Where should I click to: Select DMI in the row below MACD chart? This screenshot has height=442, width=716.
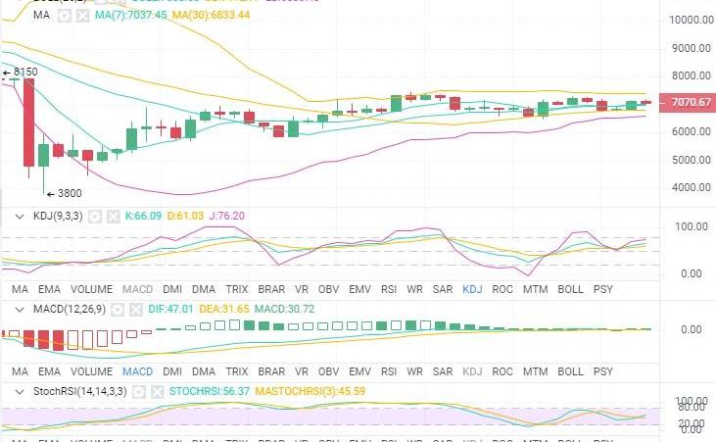click(172, 371)
